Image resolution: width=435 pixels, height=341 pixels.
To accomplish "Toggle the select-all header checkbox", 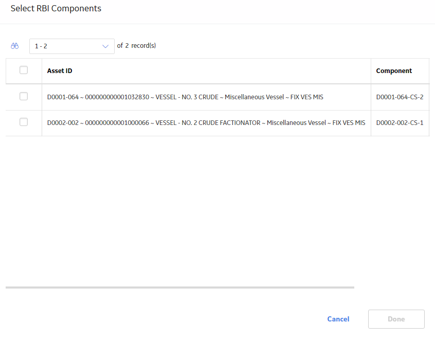I will pyautogui.click(x=24, y=70).
